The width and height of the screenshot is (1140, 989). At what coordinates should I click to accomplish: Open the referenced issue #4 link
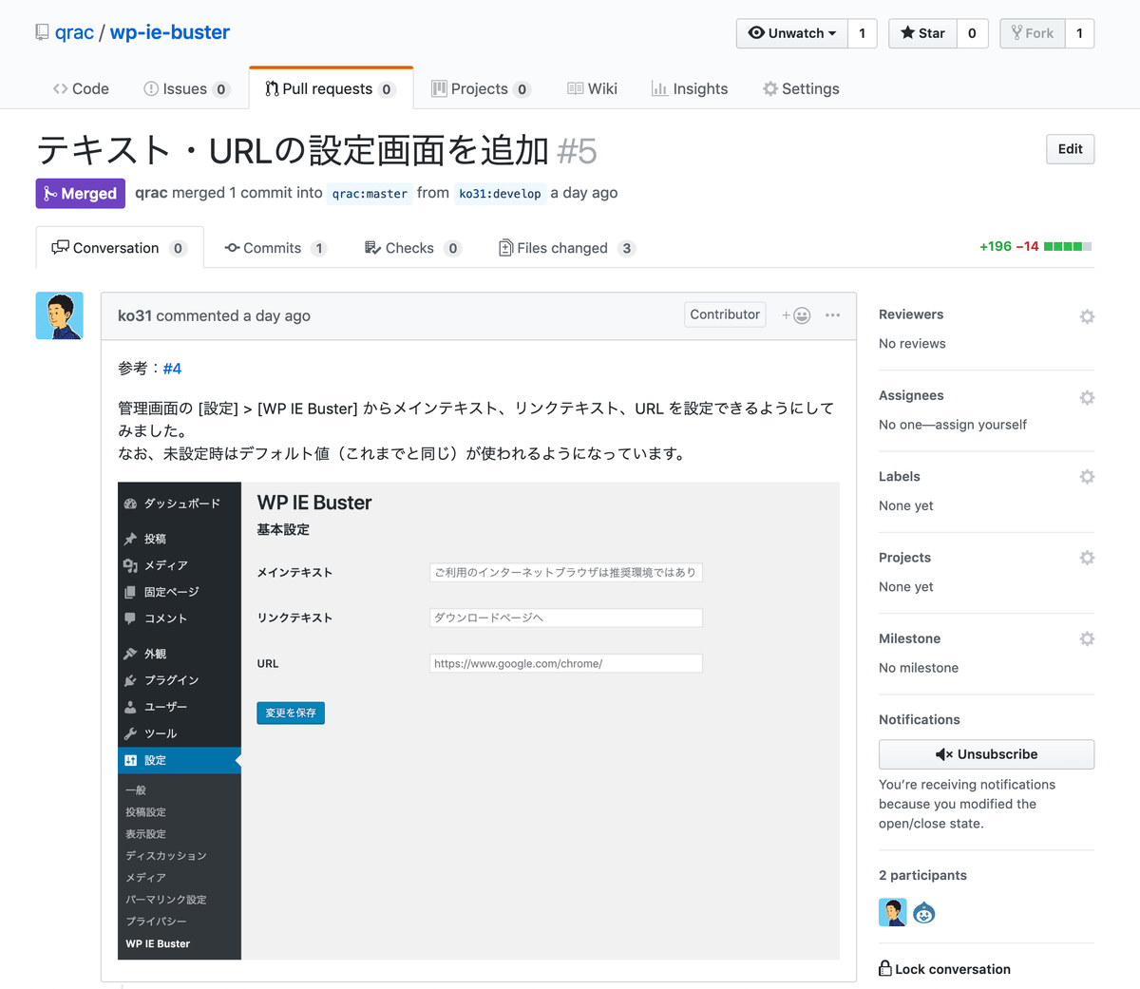[x=172, y=369]
